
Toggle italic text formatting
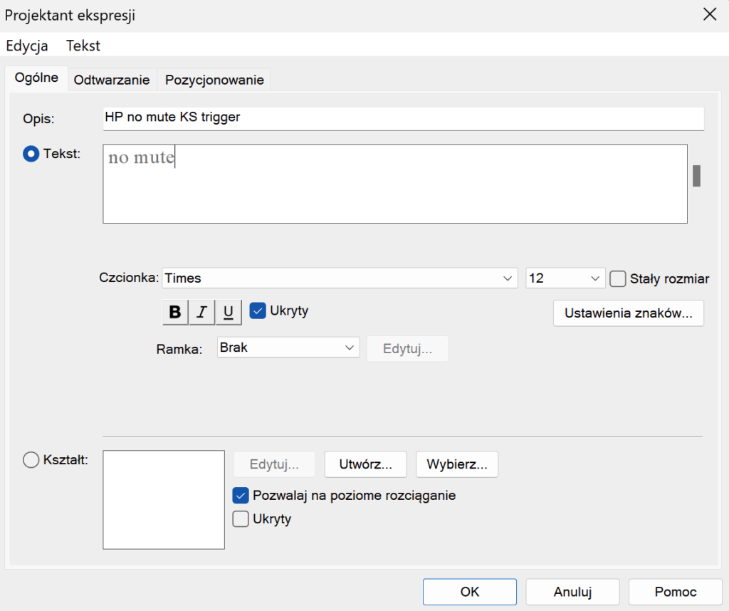[201, 312]
